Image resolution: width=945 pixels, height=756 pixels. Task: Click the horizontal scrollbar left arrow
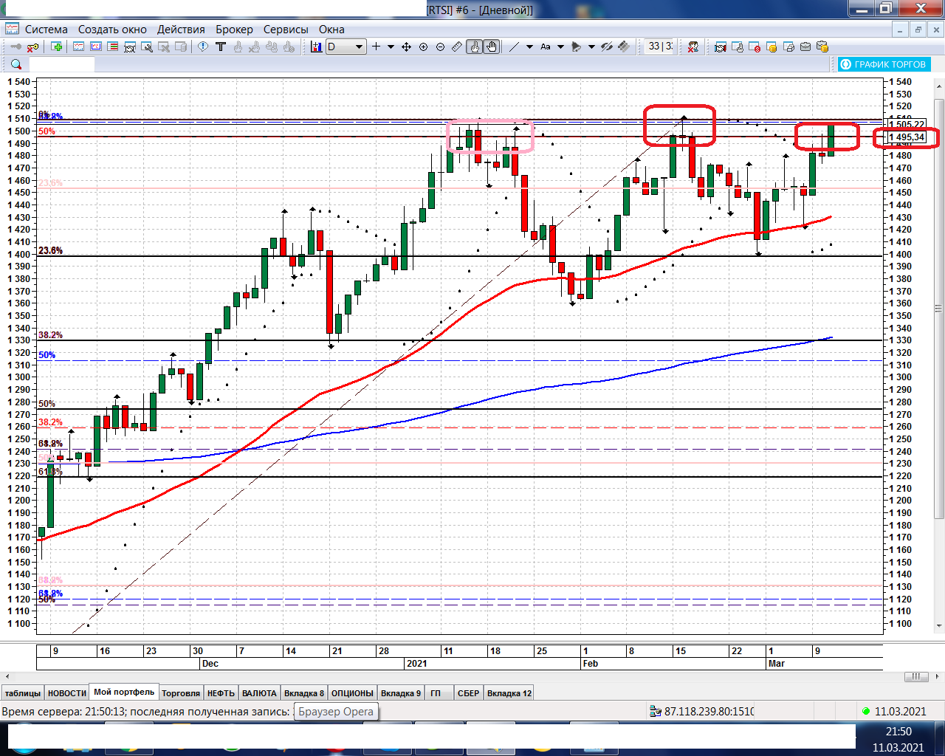tap(7, 676)
